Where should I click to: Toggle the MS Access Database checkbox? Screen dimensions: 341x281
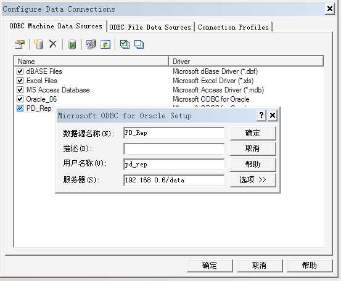tap(20, 90)
